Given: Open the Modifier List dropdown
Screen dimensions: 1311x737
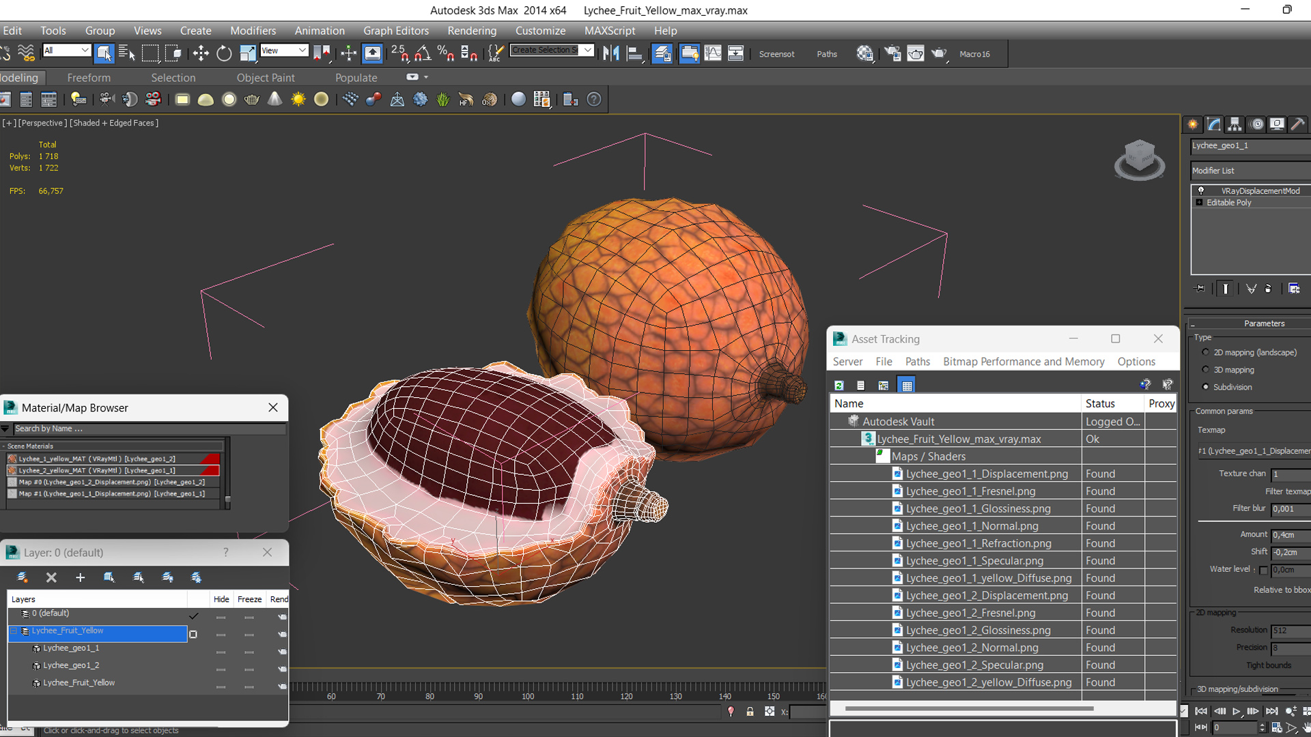Looking at the screenshot, I should tap(1250, 171).
